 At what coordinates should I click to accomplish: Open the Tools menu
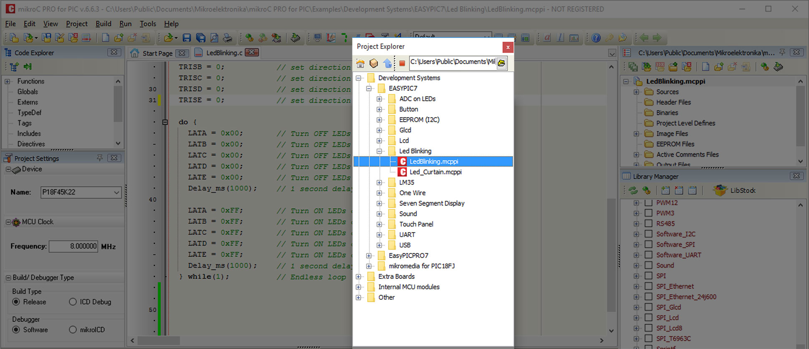tap(148, 24)
